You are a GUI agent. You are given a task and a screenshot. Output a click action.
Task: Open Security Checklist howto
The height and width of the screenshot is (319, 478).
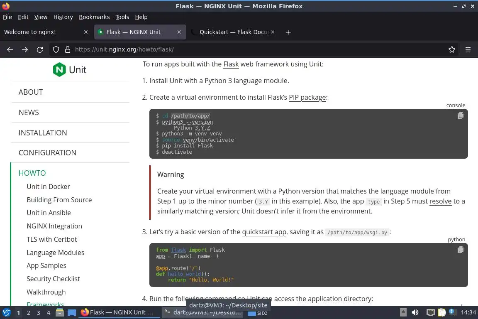pyautogui.click(x=53, y=279)
